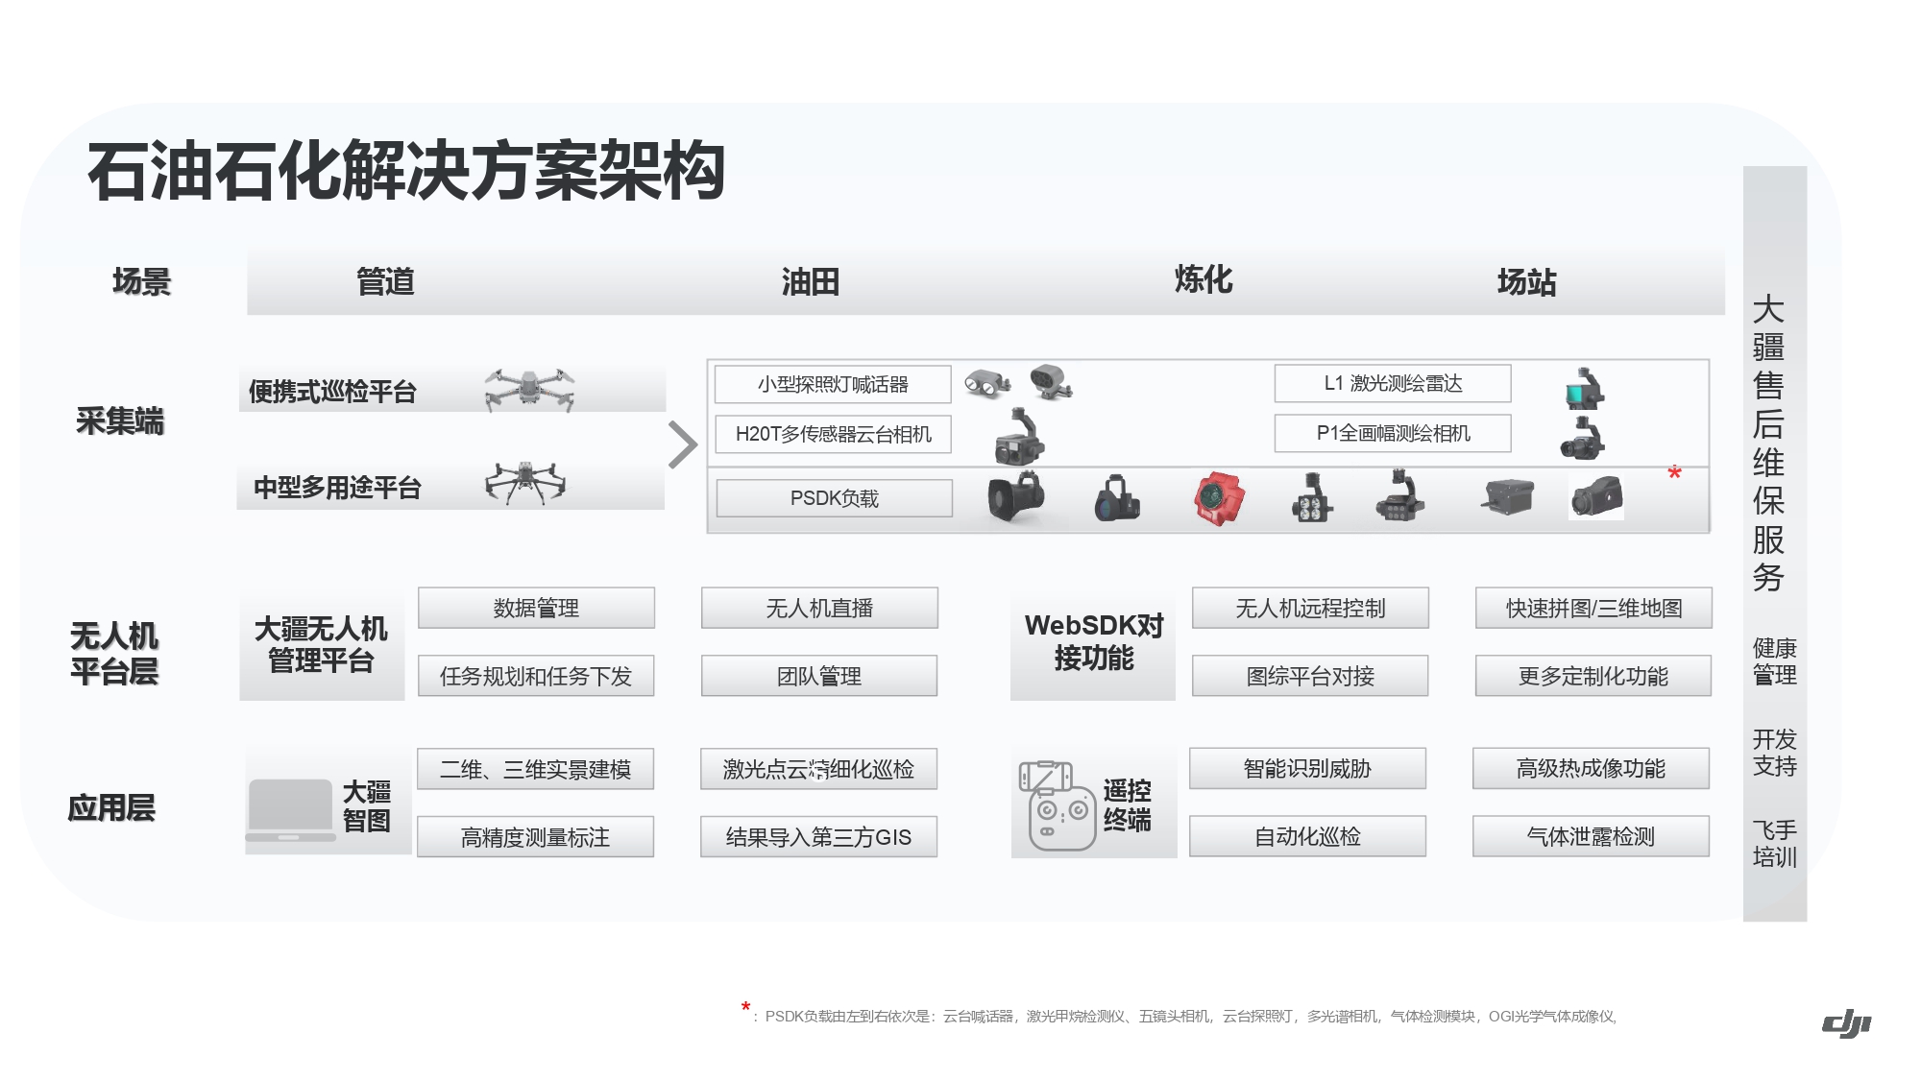
Task: Click the 无人机平台层 row label
Action: (114, 653)
